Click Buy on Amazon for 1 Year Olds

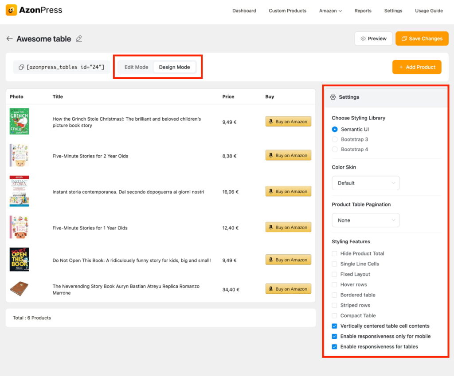pos(288,227)
